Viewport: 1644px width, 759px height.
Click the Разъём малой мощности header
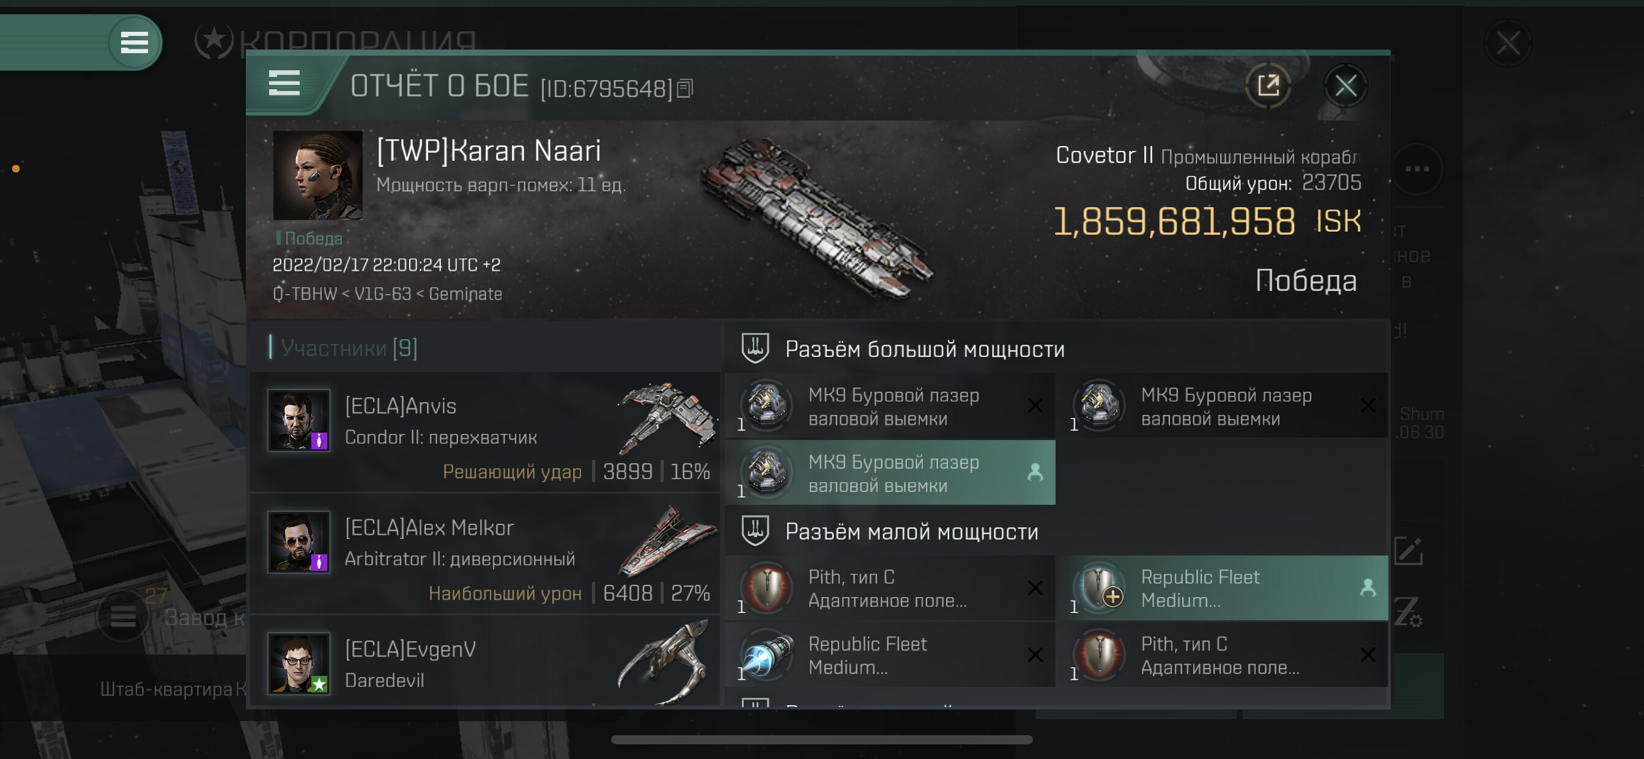point(911,531)
